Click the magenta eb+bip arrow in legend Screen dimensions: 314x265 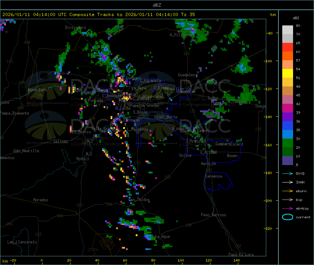(287, 209)
